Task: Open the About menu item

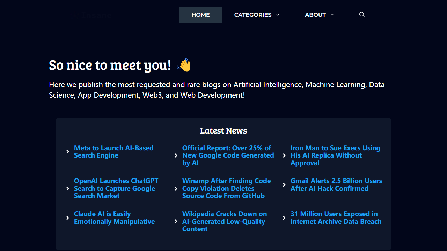Action: coord(315,15)
